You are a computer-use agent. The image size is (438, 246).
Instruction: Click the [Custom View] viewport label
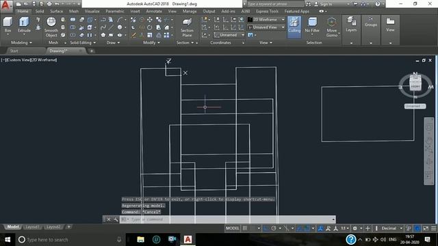coord(19,59)
